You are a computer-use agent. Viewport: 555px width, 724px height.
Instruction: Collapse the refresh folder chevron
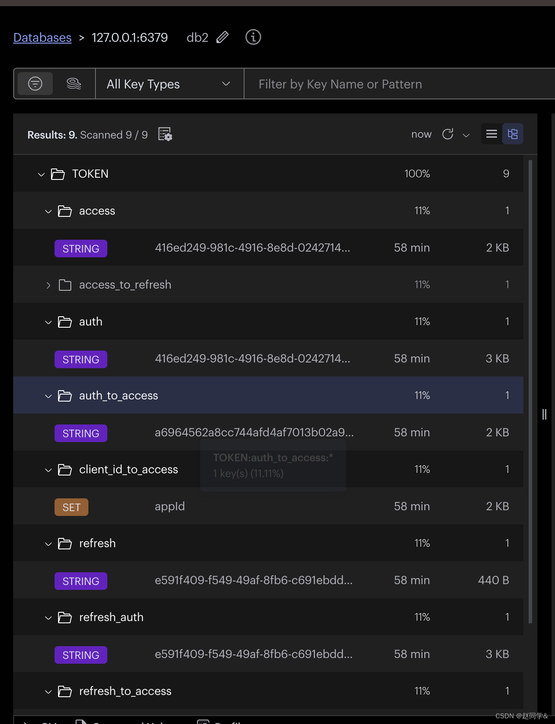48,544
